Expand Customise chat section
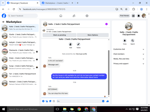Viewport: 150px width, 112px height. [x=129, y=49]
